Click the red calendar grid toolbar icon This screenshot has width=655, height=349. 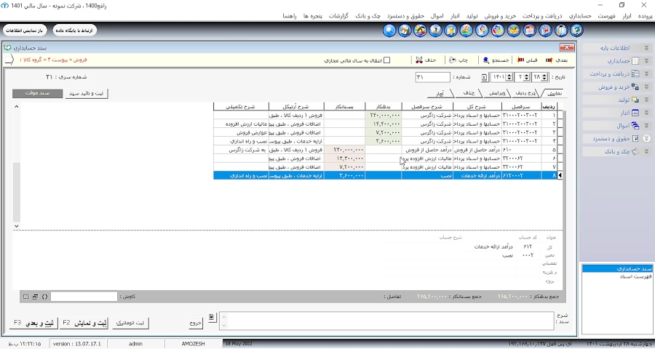tap(530, 31)
